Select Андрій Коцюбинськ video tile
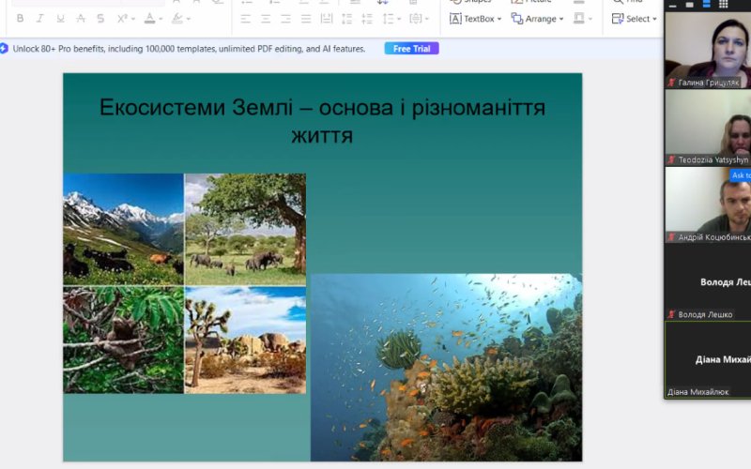This screenshot has height=469, width=751. tap(708, 204)
